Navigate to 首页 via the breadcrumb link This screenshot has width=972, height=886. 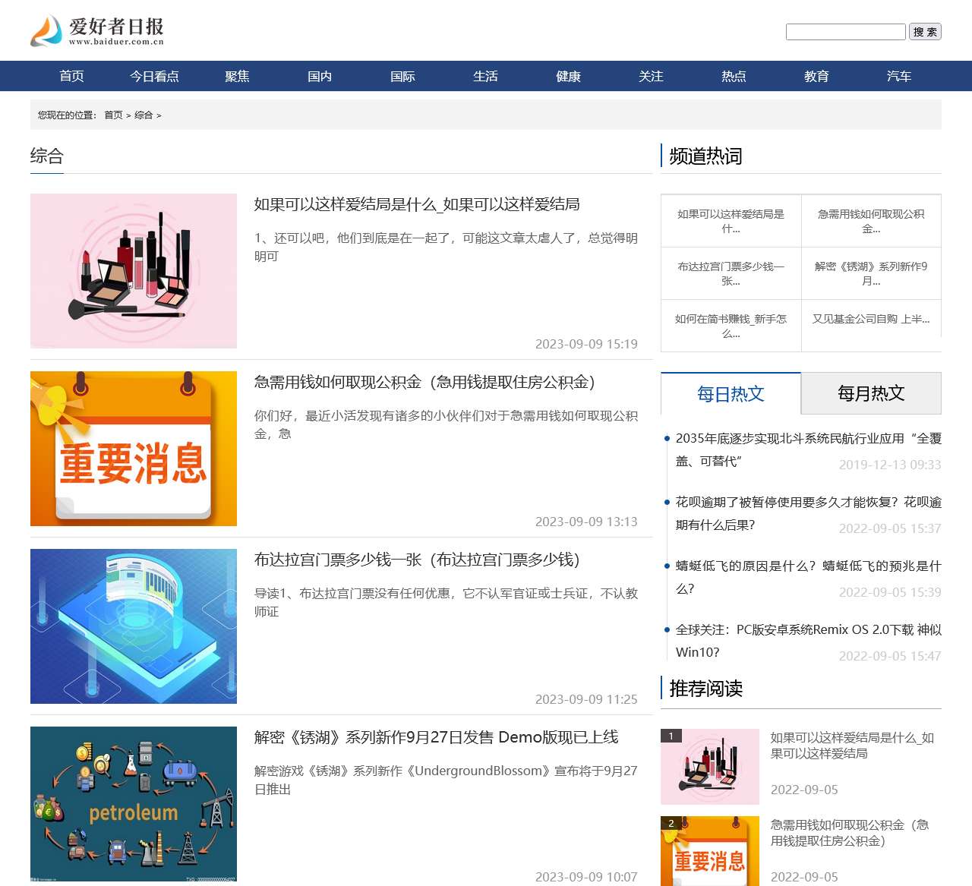pyautogui.click(x=113, y=115)
